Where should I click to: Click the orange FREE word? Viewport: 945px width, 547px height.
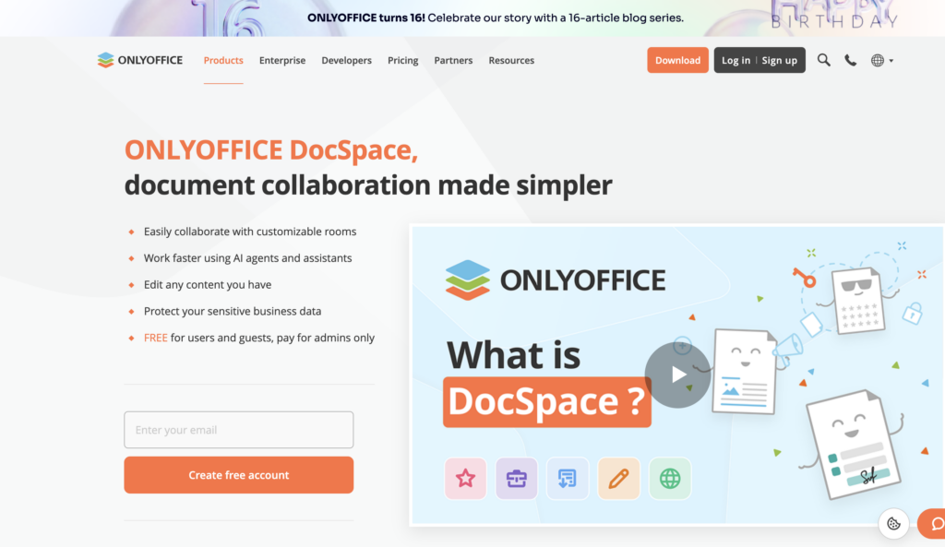point(155,338)
